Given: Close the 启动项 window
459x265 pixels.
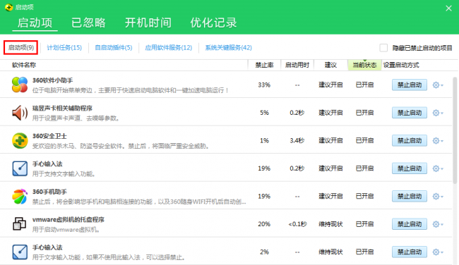Looking at the screenshot, I should tap(448, 8).
